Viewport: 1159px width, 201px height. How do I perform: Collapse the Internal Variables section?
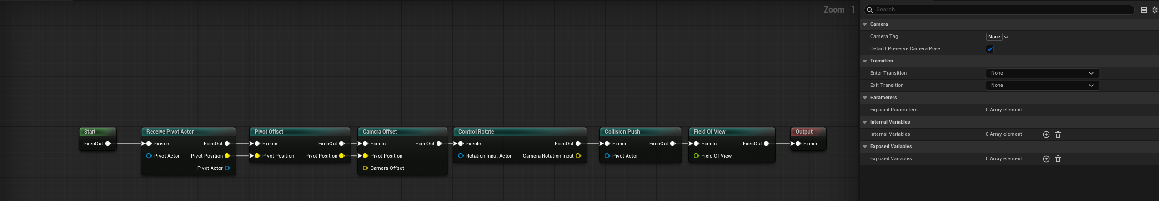(865, 122)
